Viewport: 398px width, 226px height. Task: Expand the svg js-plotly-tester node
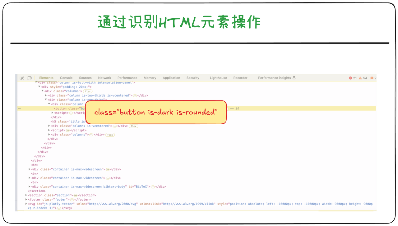point(26,204)
